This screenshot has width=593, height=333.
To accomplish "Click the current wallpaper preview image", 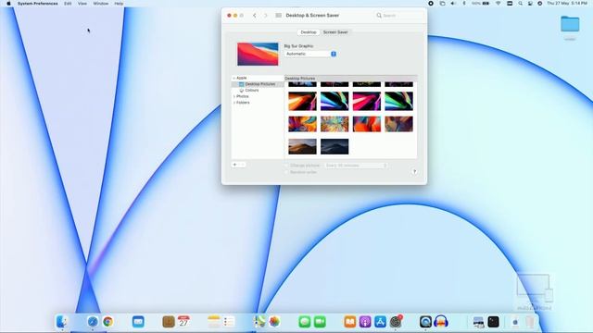I will (x=258, y=54).
